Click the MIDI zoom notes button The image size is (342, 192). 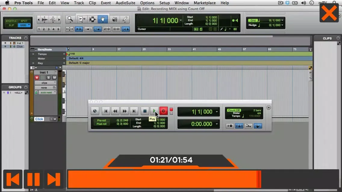(53, 20)
